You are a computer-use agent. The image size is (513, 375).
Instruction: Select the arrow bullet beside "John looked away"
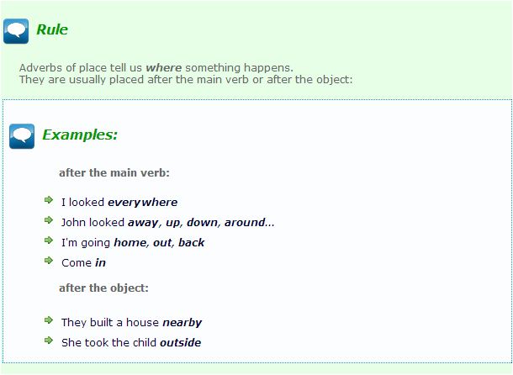pyautogui.click(x=49, y=221)
